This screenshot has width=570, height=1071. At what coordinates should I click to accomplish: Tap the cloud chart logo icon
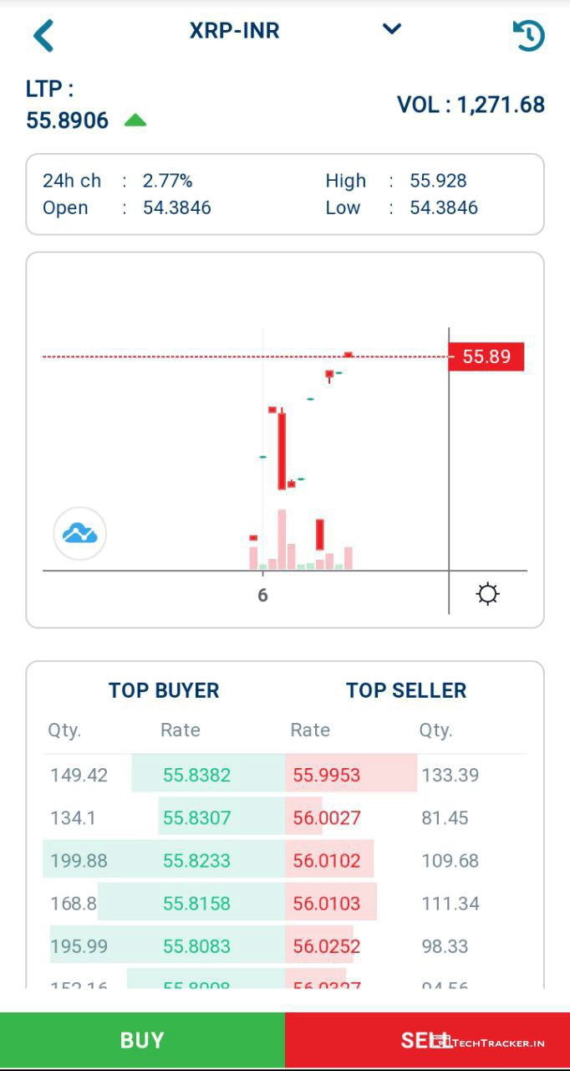click(x=80, y=533)
